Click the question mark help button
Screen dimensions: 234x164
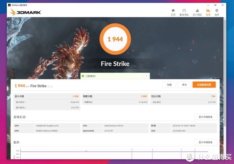(146, 76)
